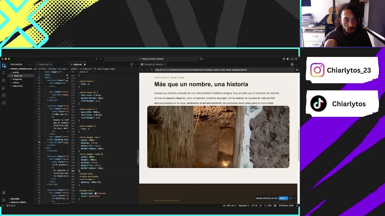Open the Search view in the activity bar
The height and width of the screenshot is (216, 385).
point(4,73)
